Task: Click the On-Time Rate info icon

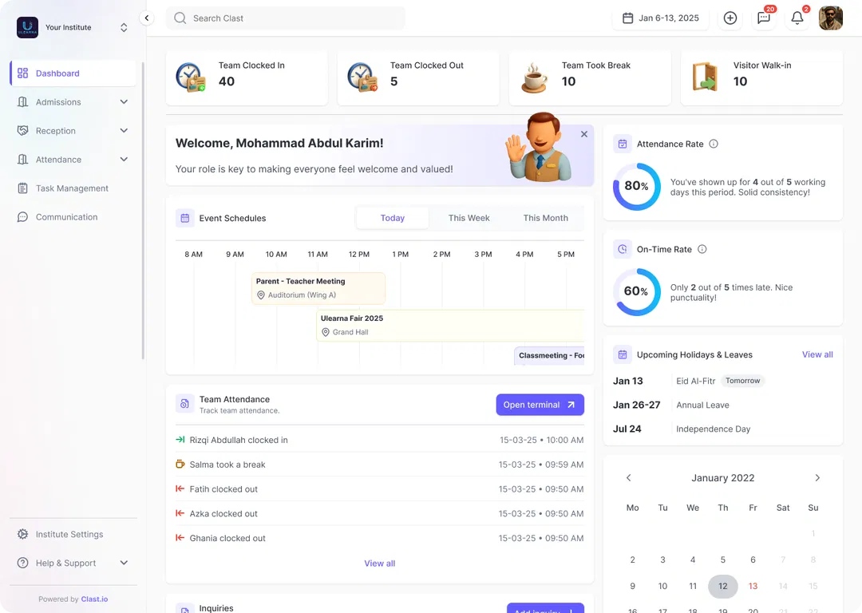Action: click(702, 249)
